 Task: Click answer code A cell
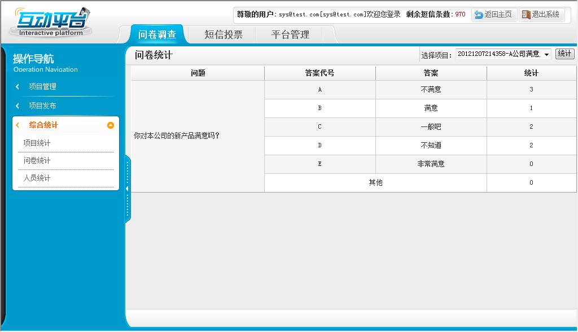(320, 90)
